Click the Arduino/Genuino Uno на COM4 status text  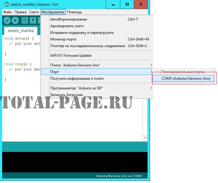[119, 176]
